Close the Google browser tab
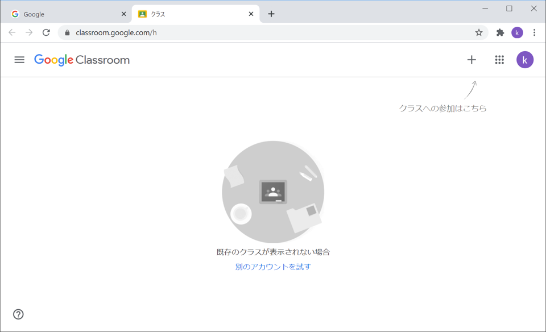The height and width of the screenshot is (332, 546). click(x=123, y=14)
